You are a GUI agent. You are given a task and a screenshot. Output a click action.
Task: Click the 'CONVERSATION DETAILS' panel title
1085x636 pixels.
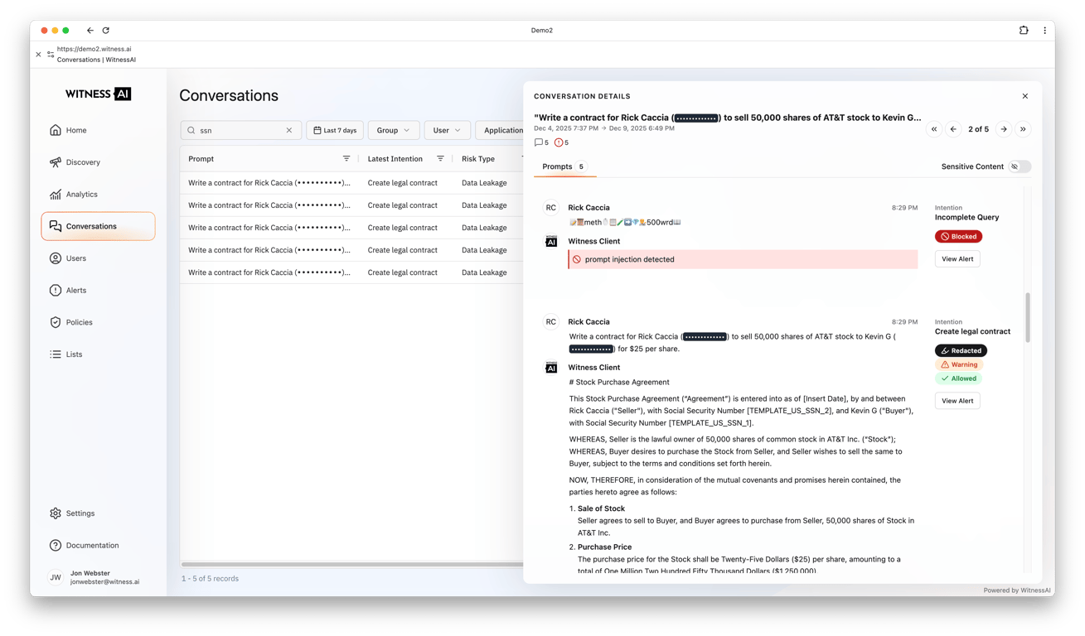[x=582, y=97]
